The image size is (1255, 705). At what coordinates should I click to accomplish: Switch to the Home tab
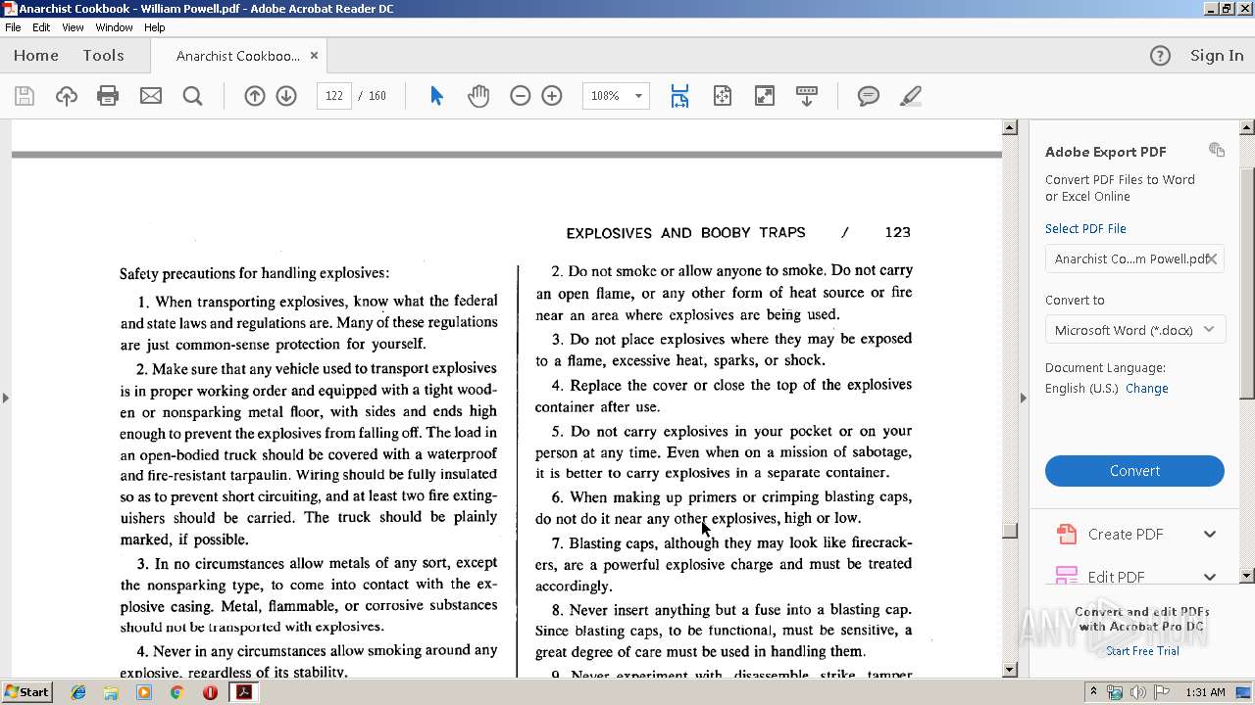point(36,56)
